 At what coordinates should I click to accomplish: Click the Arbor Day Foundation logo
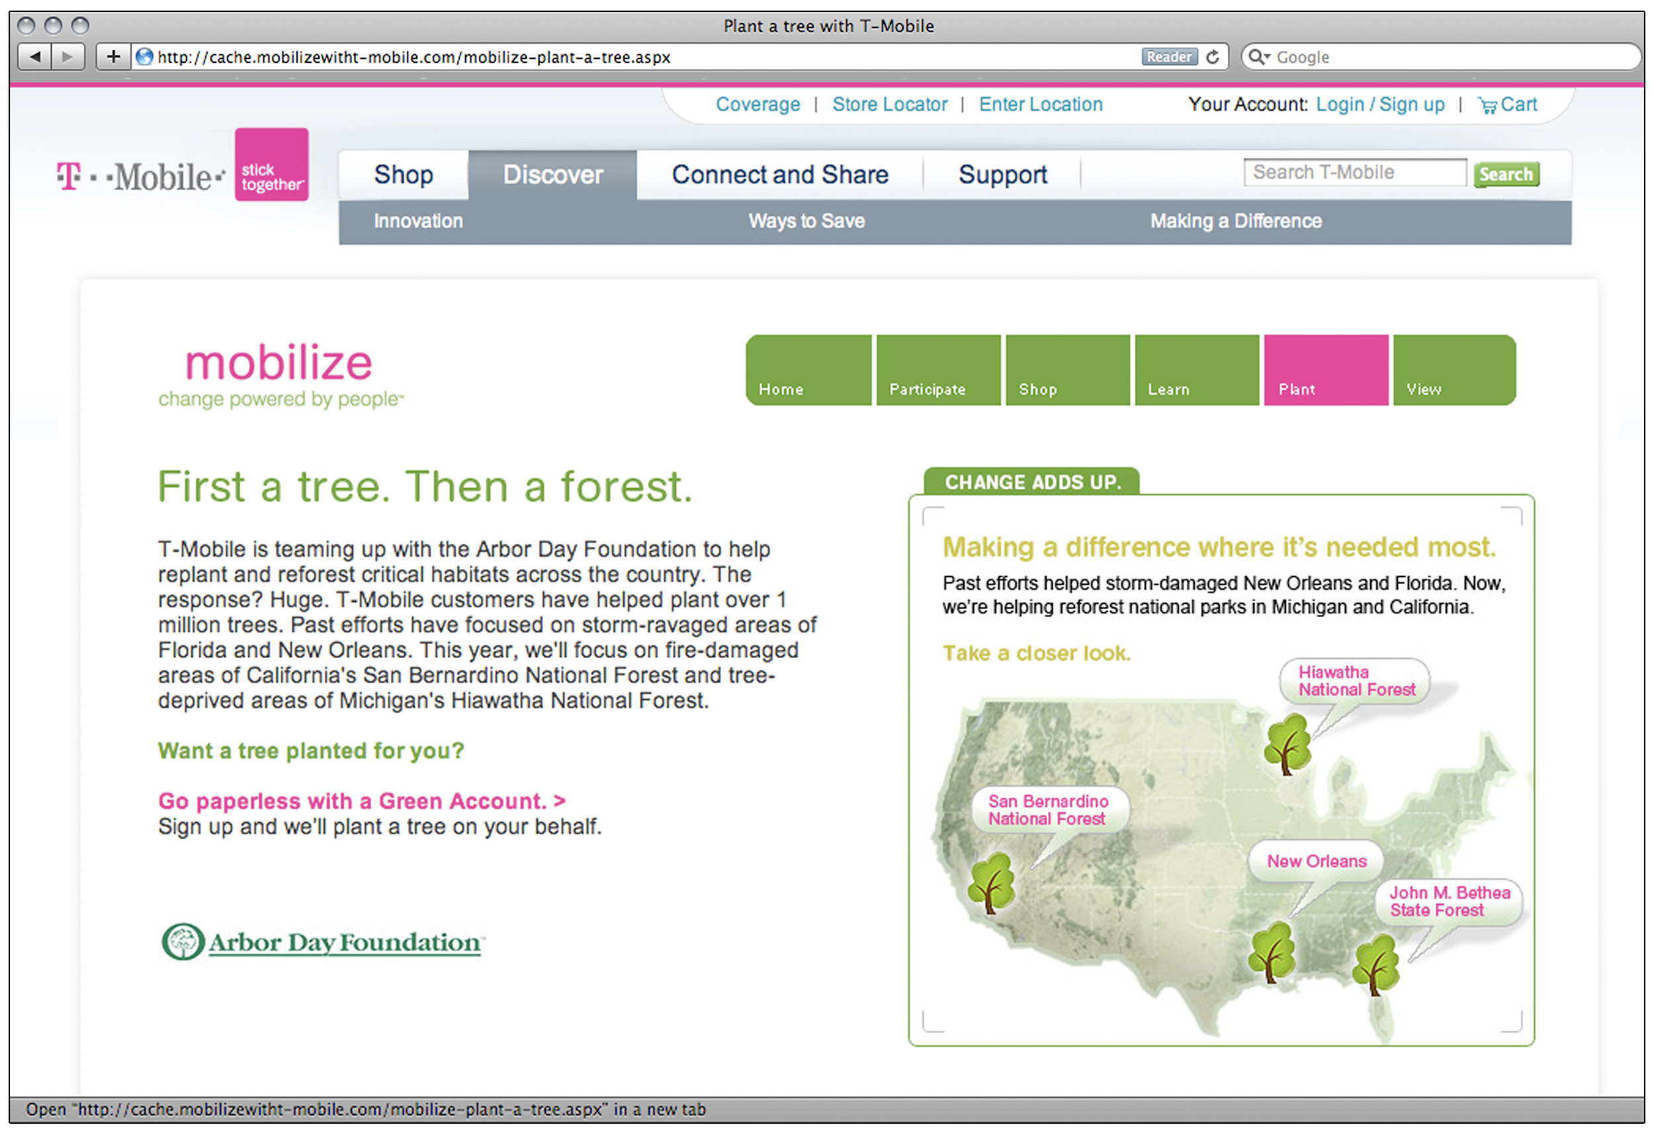point(323,942)
